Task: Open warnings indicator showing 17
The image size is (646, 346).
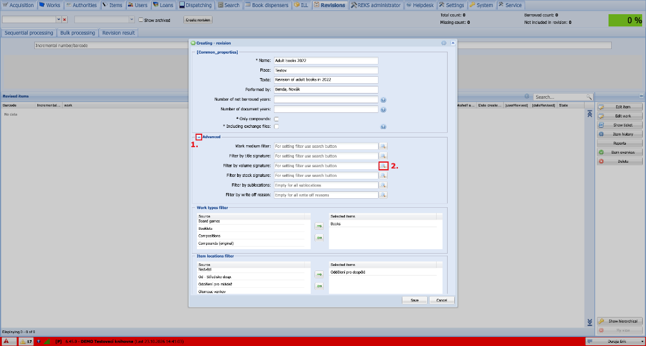Action: (26, 341)
